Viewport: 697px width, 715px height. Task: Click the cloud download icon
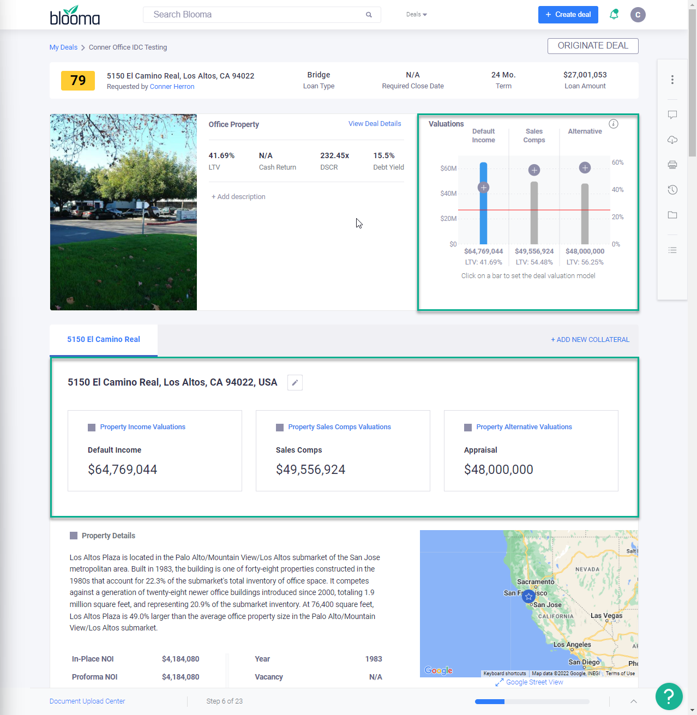pyautogui.click(x=672, y=140)
